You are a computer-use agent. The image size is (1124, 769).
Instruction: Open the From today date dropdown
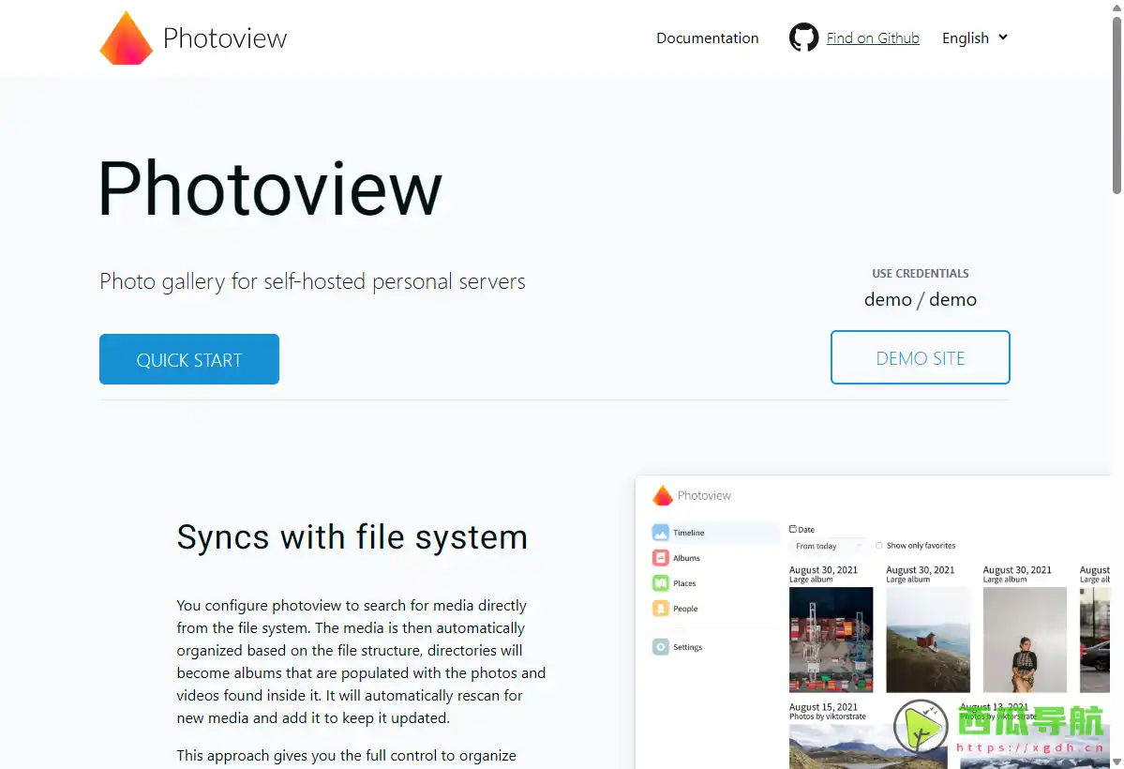[x=829, y=546]
